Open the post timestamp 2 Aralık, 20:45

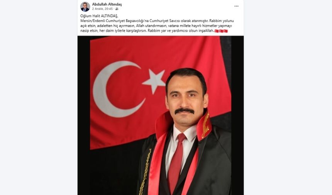tap(102, 9)
